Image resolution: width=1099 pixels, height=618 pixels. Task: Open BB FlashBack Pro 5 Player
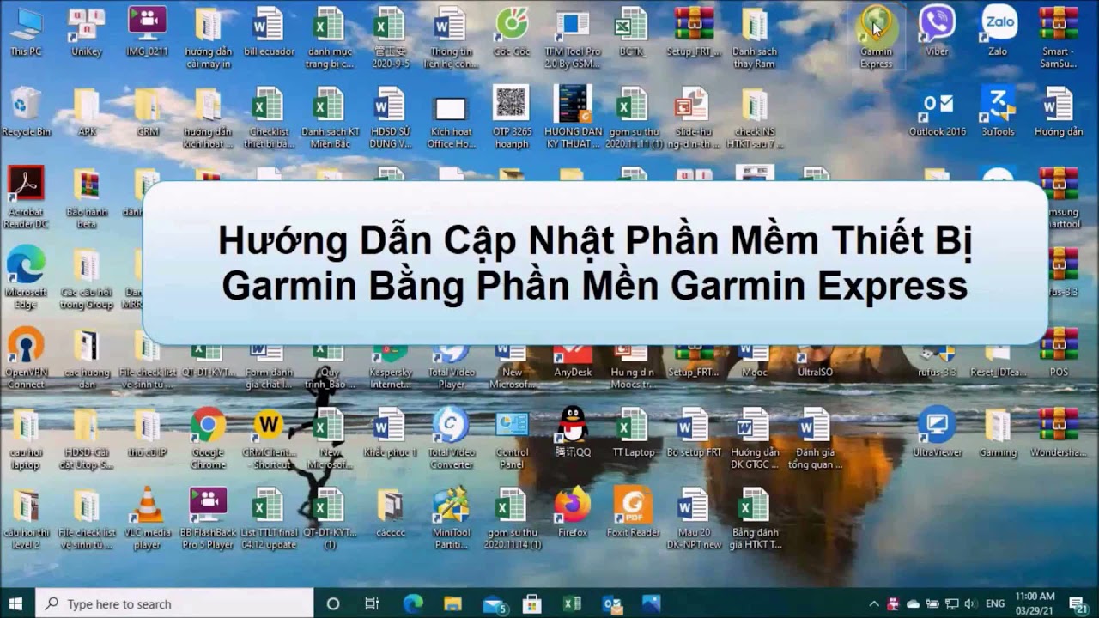pyautogui.click(x=208, y=518)
